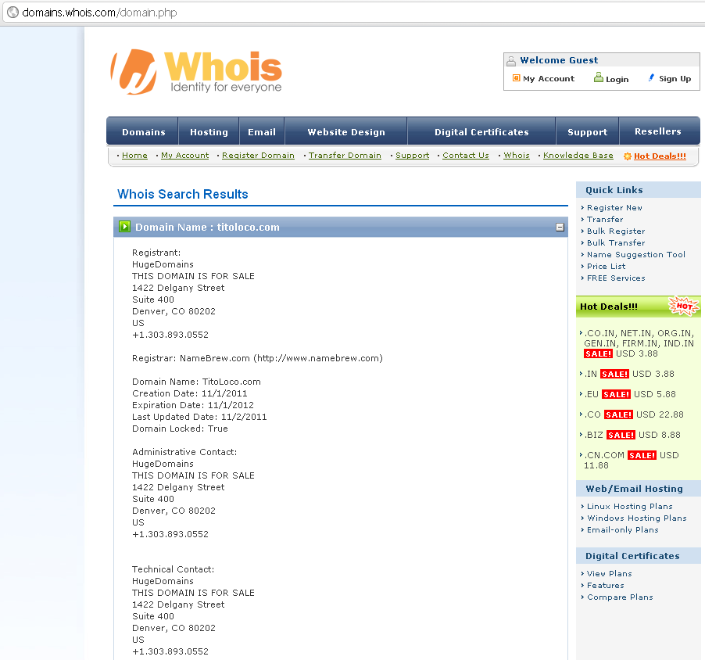Open View Plans under Digital Certificates
Viewport: 705px width, 660px height.
[x=609, y=573]
